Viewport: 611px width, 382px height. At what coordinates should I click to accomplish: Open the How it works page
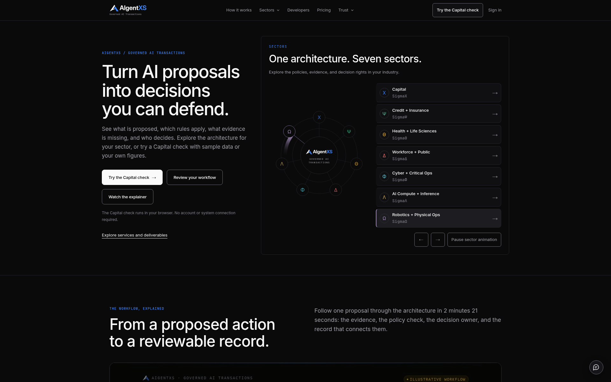point(239,10)
